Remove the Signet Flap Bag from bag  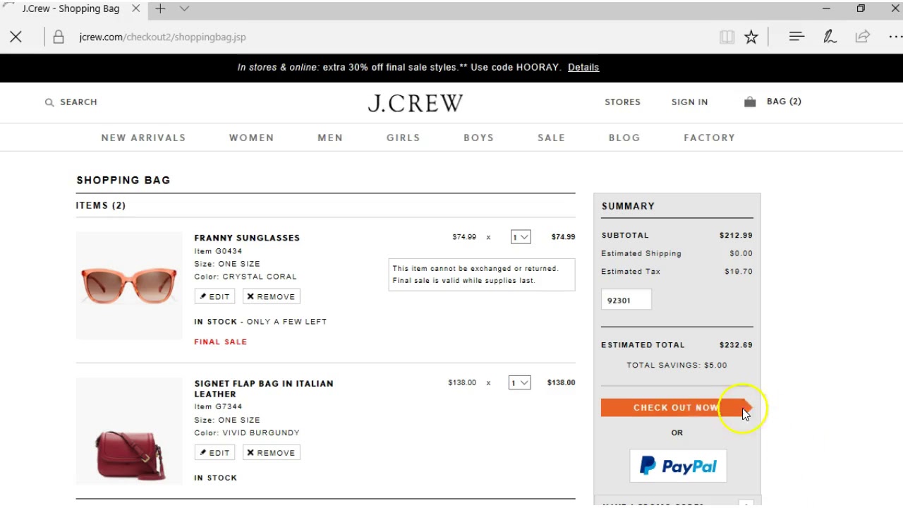point(272,452)
